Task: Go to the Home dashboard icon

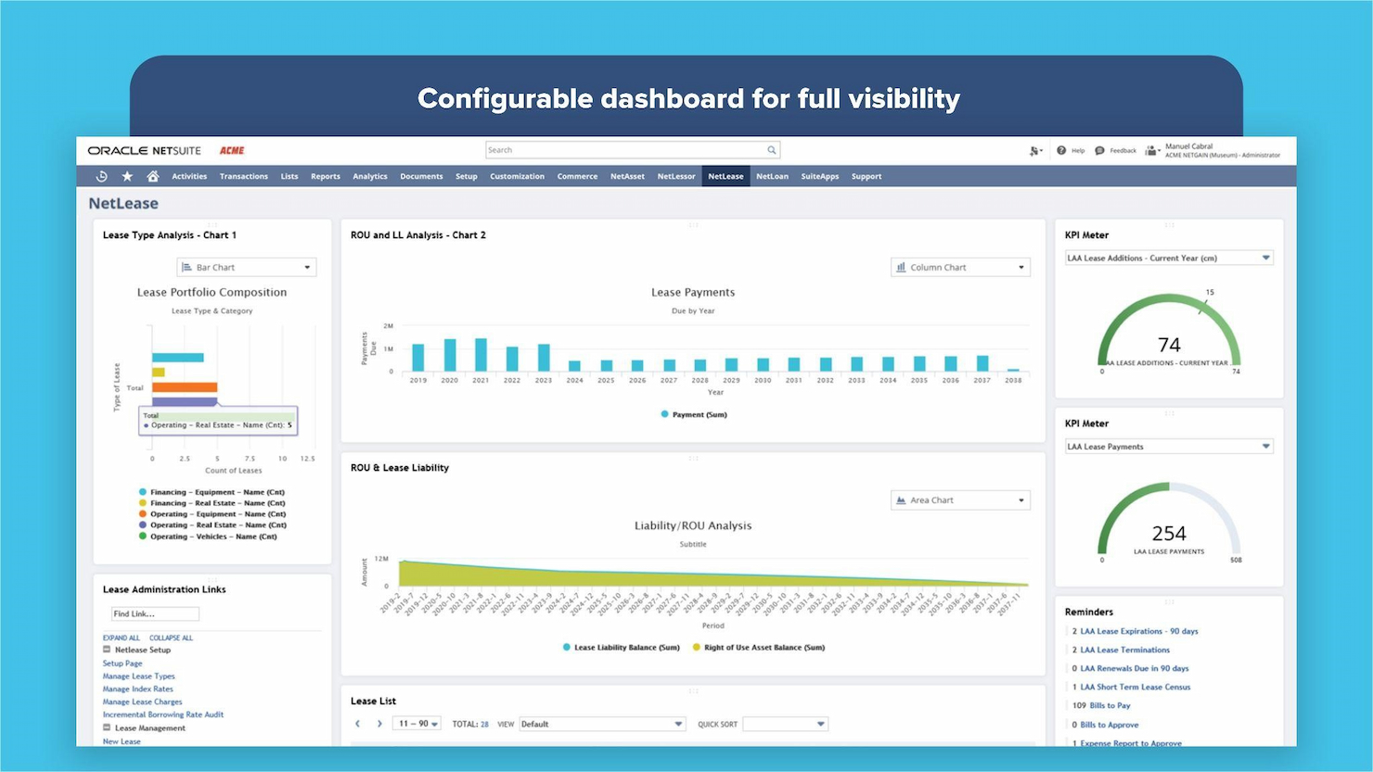Action: click(x=152, y=176)
